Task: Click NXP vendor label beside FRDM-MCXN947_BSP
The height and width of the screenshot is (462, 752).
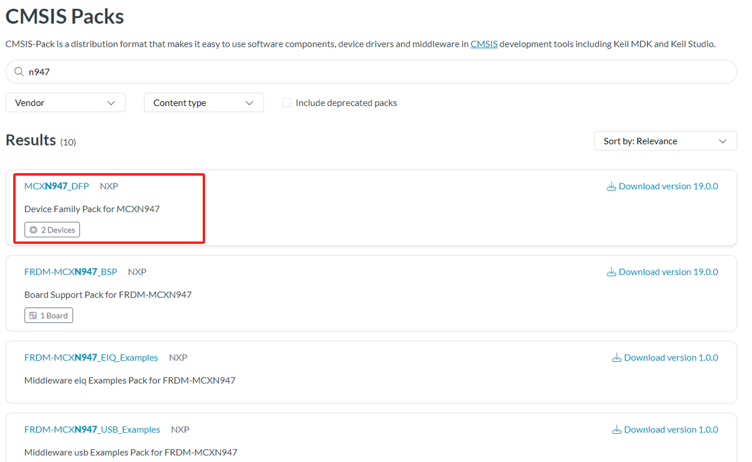Action: click(137, 272)
